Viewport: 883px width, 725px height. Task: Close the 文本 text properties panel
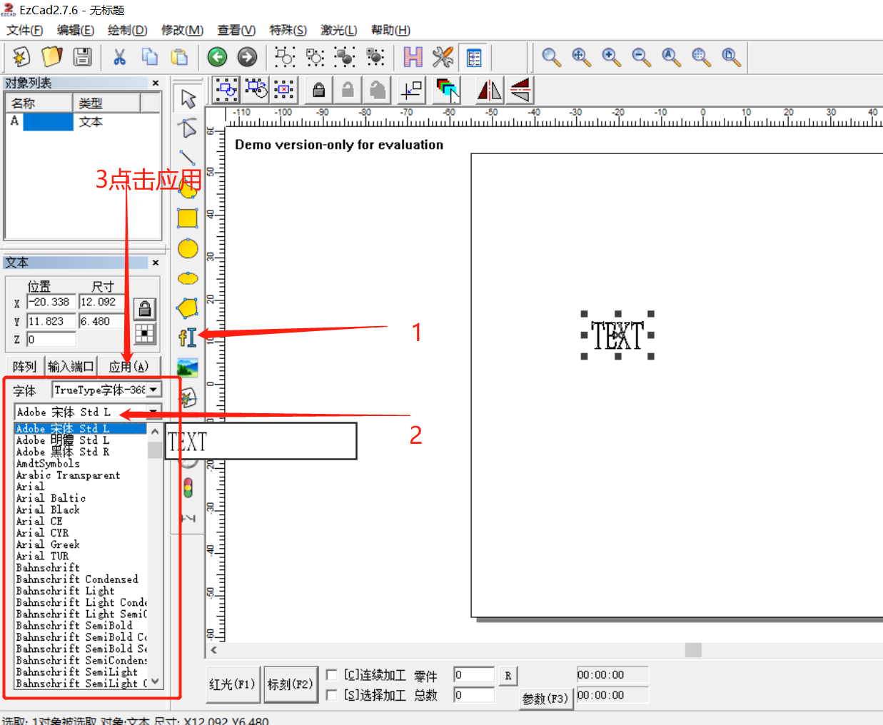[x=156, y=263]
